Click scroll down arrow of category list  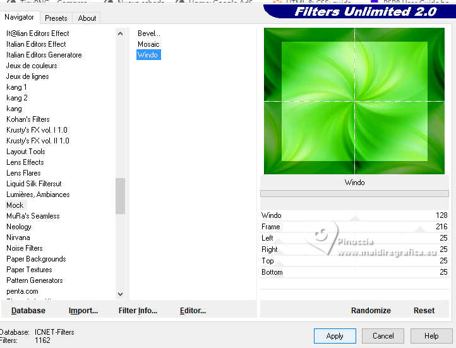(x=120, y=294)
